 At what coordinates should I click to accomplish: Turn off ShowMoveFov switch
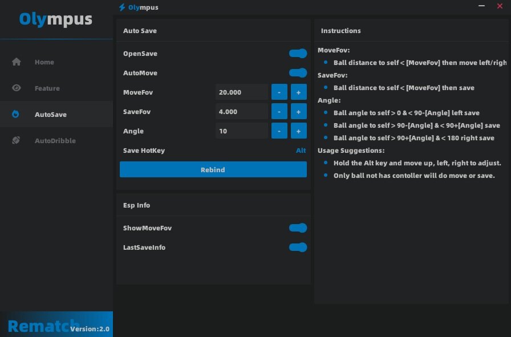298,228
